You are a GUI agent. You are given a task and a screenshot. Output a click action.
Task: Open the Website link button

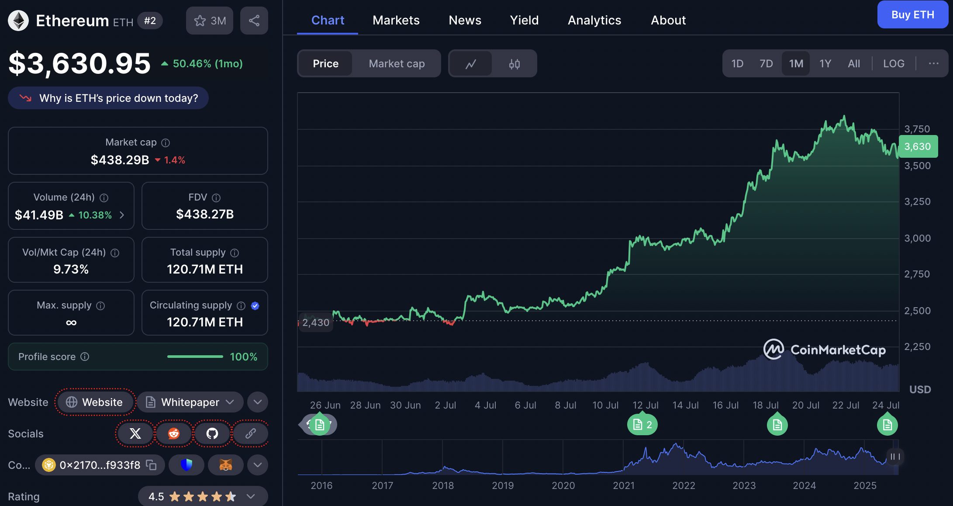[95, 402]
